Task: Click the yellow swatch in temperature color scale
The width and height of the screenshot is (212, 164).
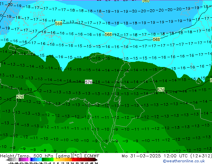Action: (55, 160)
